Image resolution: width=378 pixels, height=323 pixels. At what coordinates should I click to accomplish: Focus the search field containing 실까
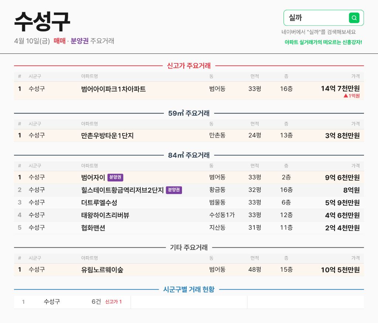pyautogui.click(x=316, y=18)
